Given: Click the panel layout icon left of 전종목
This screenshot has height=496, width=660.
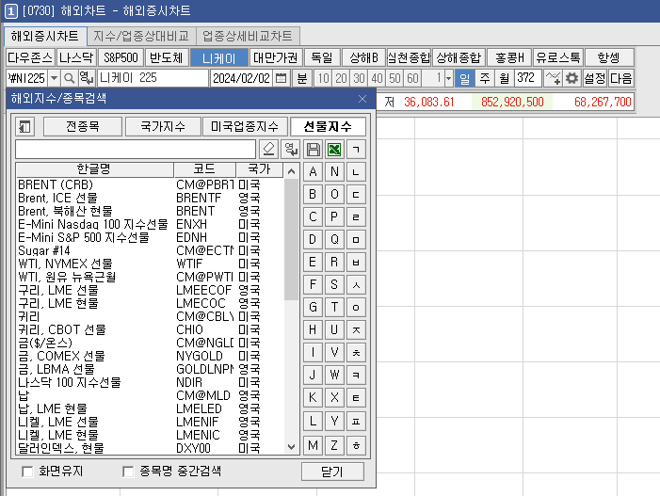Looking at the screenshot, I should tap(24, 127).
